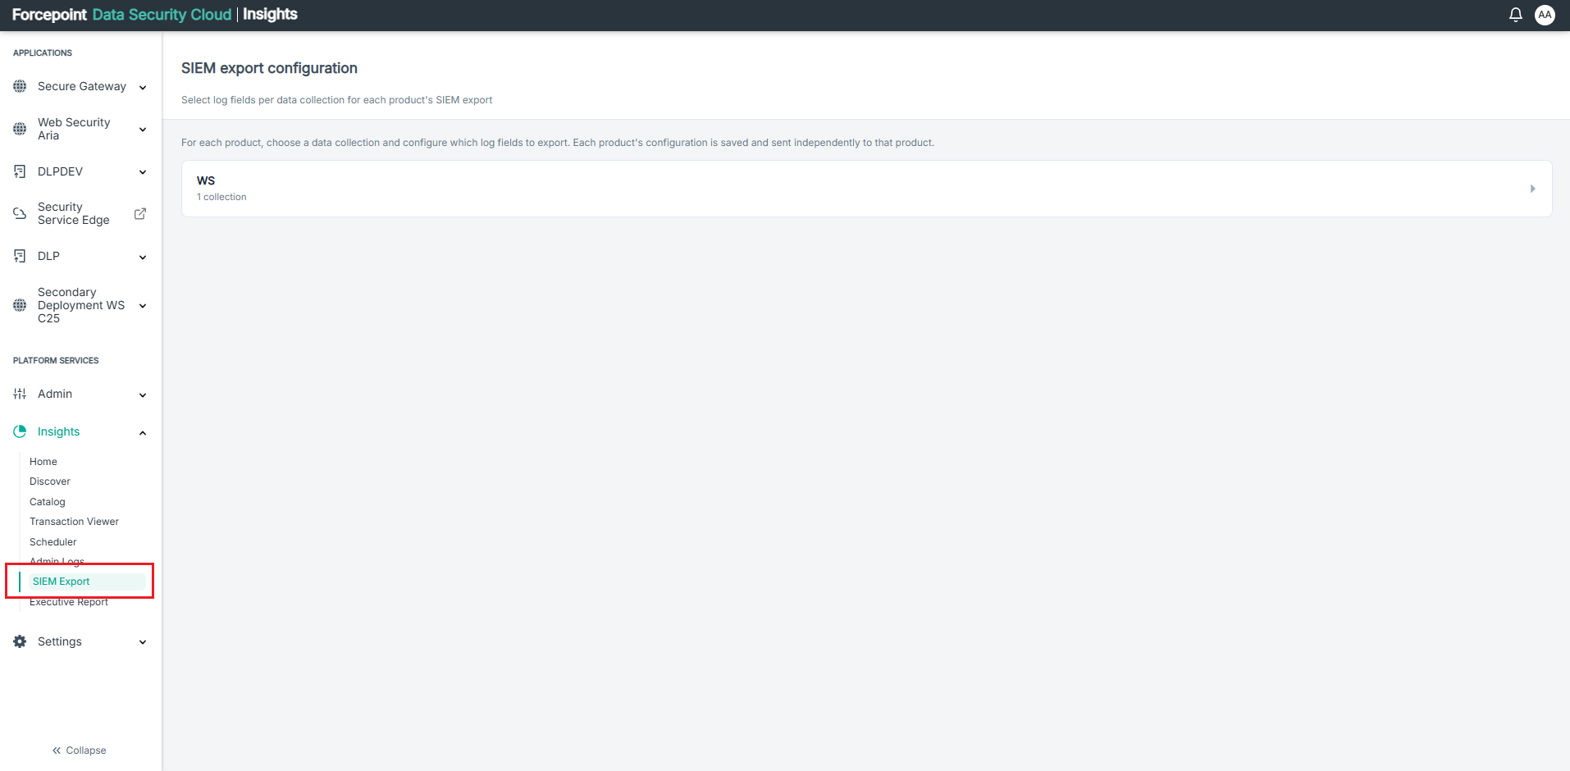Image resolution: width=1570 pixels, height=771 pixels.
Task: Click the Secure Gateway label
Action: (x=82, y=86)
